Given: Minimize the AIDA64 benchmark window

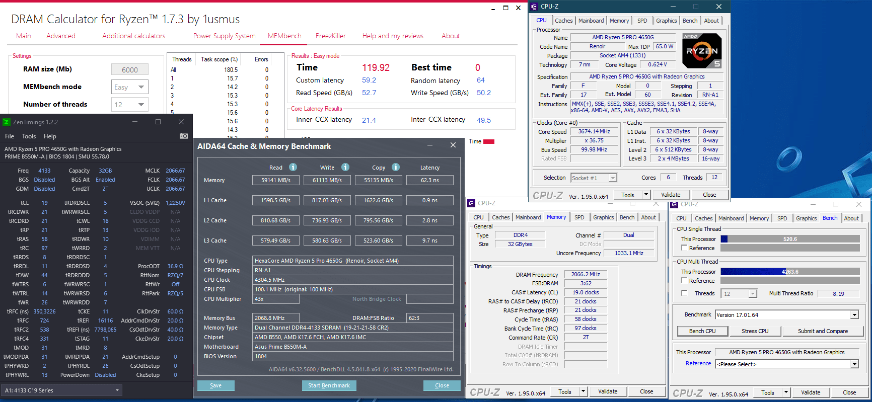Looking at the screenshot, I should (x=430, y=145).
